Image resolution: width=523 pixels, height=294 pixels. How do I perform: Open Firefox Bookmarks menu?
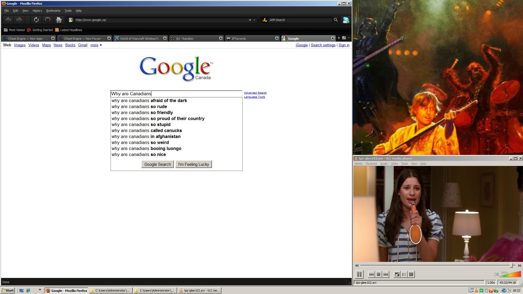coord(53,11)
